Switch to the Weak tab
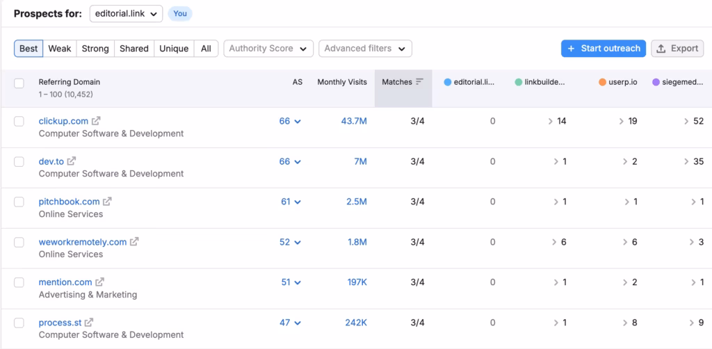The width and height of the screenshot is (712, 349). click(60, 49)
